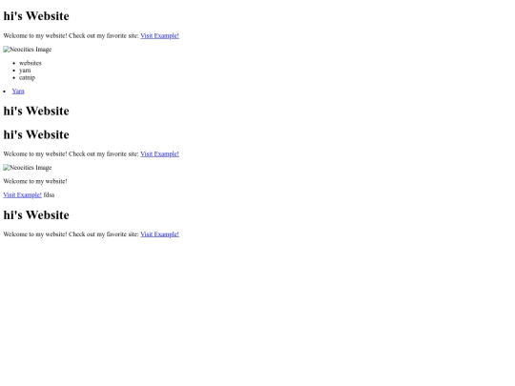This screenshot has width=515, height=386.
Task: Click the topmost hi's Website heading
Action: click(36, 16)
